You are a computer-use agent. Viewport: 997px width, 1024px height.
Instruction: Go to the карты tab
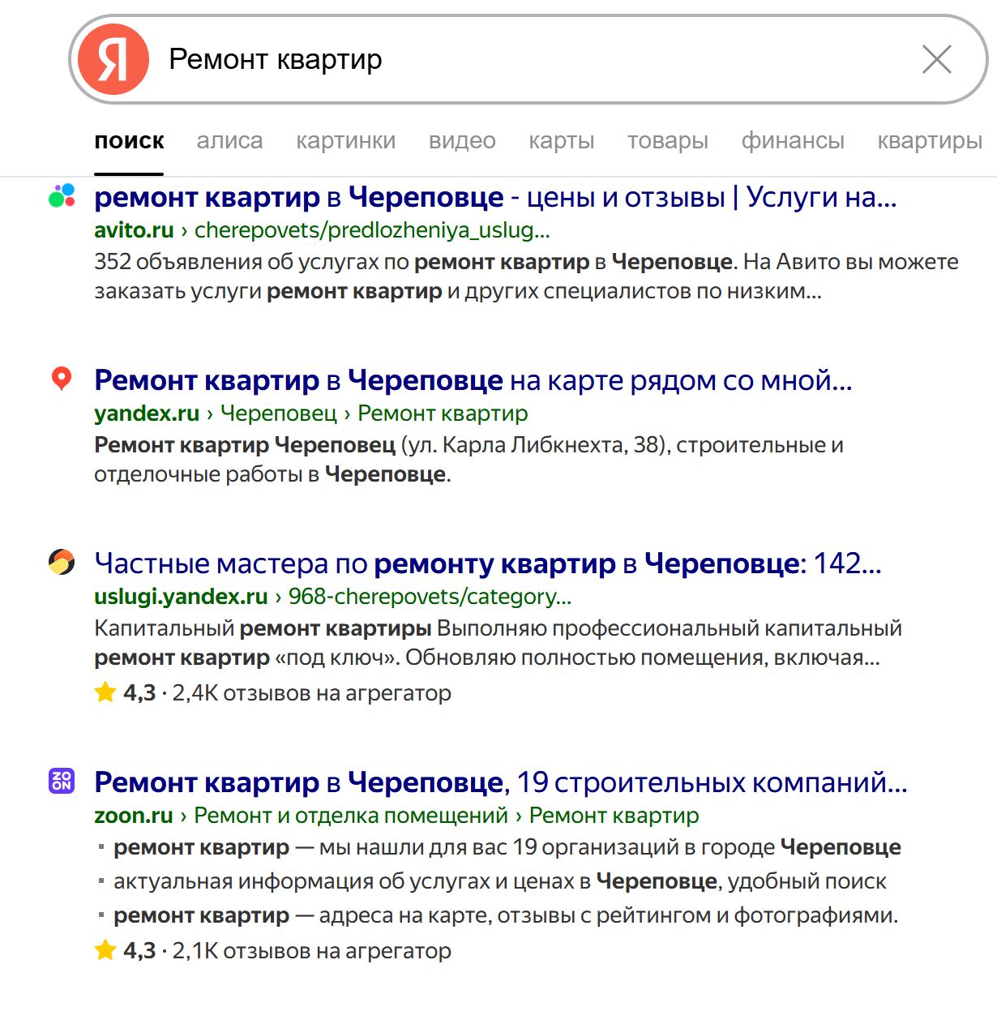pyautogui.click(x=561, y=141)
